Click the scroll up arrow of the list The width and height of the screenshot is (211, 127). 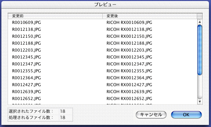[200, 22]
